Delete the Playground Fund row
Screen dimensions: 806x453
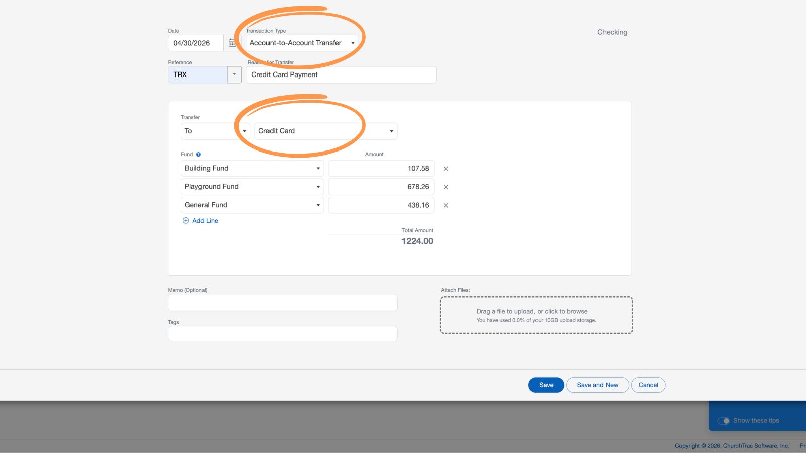(446, 187)
